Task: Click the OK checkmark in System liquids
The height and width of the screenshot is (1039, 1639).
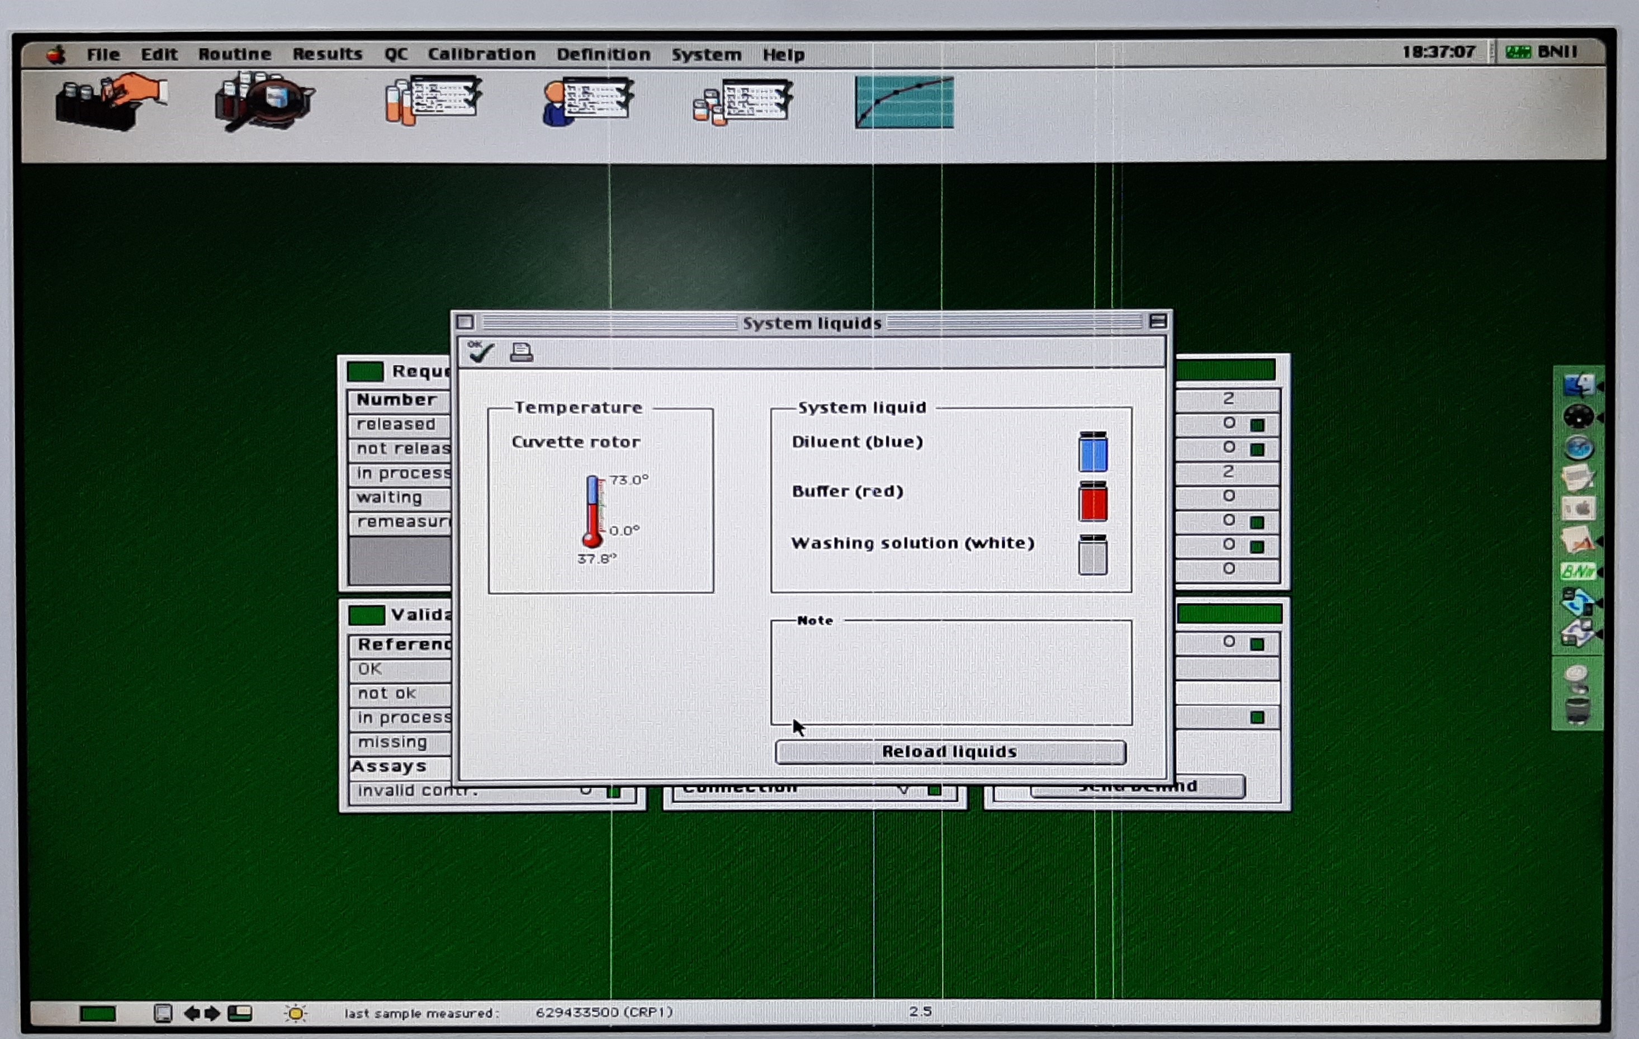Action: [x=481, y=352]
